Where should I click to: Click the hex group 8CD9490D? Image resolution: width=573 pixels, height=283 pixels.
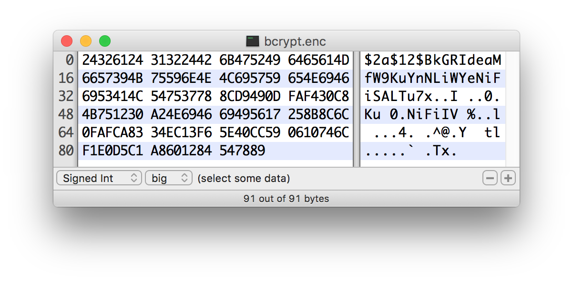pos(250,97)
